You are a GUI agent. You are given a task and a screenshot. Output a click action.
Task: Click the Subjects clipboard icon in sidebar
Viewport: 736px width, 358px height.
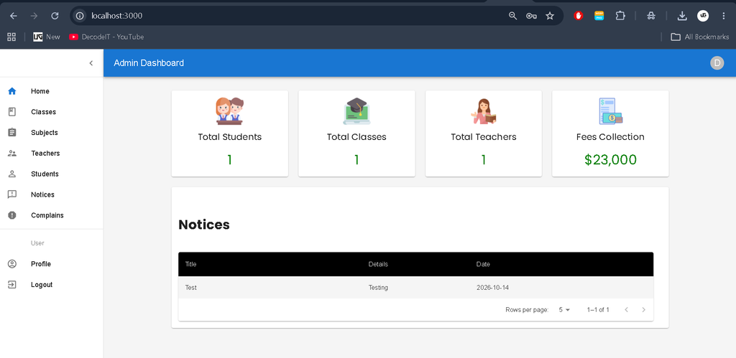tap(12, 133)
